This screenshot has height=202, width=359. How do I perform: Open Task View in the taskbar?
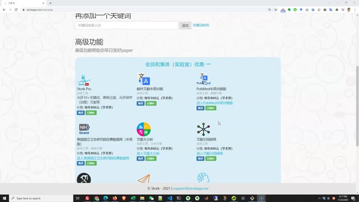point(77,198)
